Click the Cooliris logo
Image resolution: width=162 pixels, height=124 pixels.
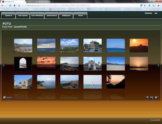8,97
